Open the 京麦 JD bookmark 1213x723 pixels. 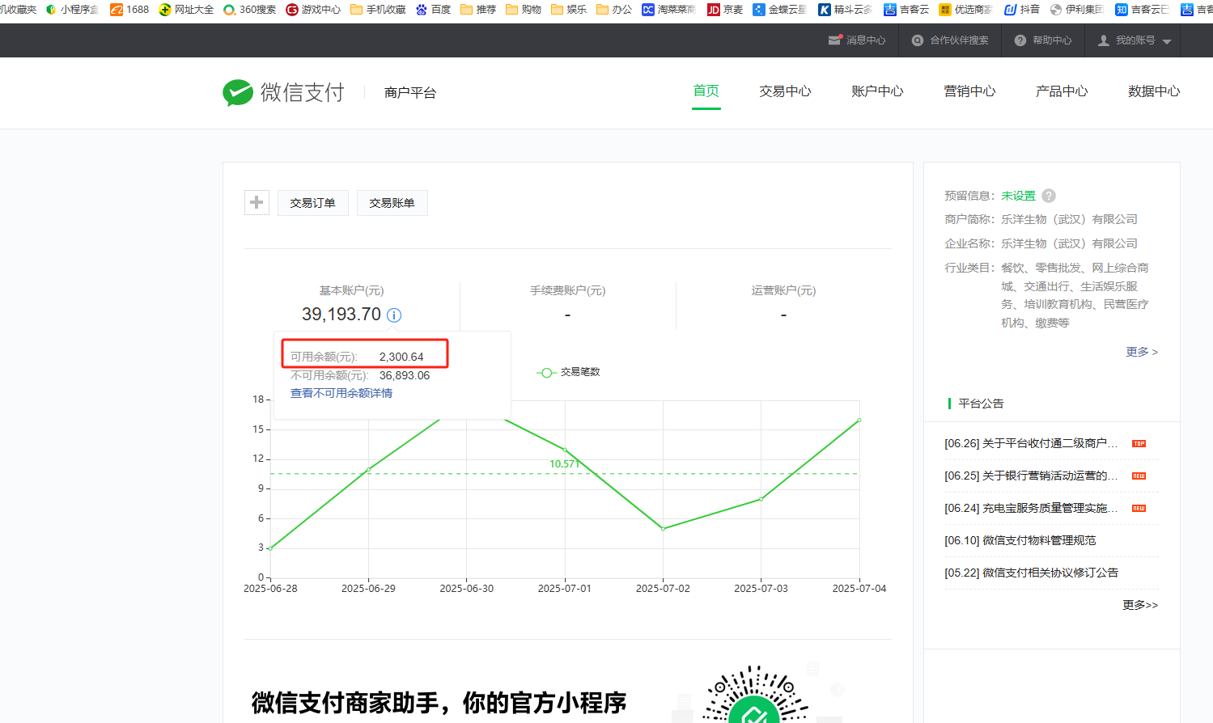point(725,10)
